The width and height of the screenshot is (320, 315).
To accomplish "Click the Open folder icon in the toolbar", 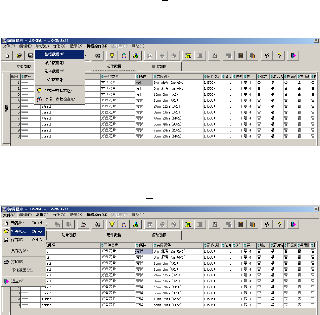I will pos(19,55).
